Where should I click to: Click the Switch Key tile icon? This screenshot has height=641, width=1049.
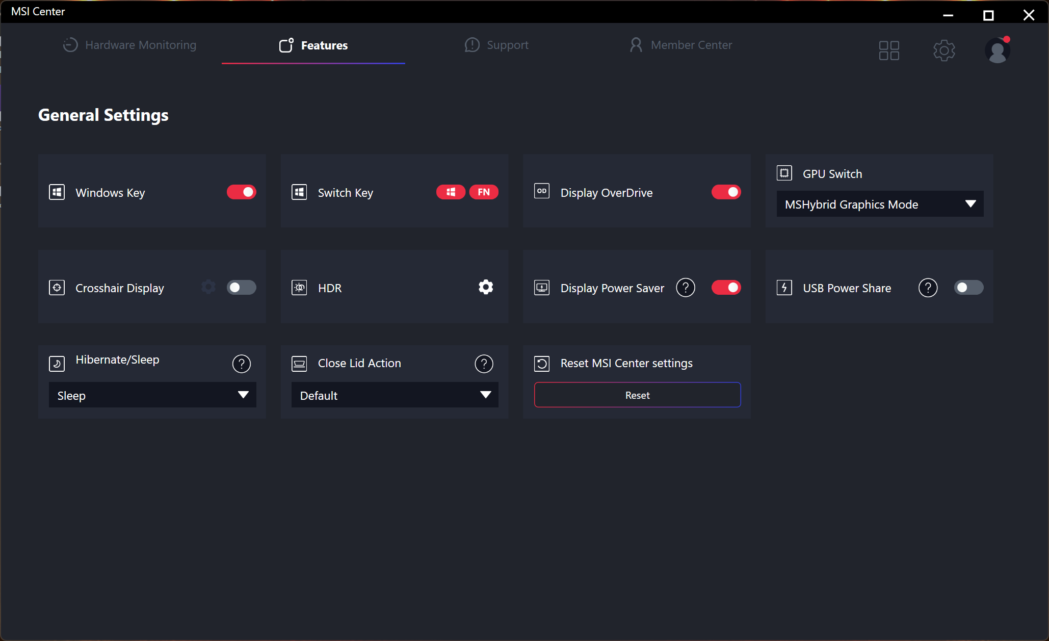pos(299,192)
